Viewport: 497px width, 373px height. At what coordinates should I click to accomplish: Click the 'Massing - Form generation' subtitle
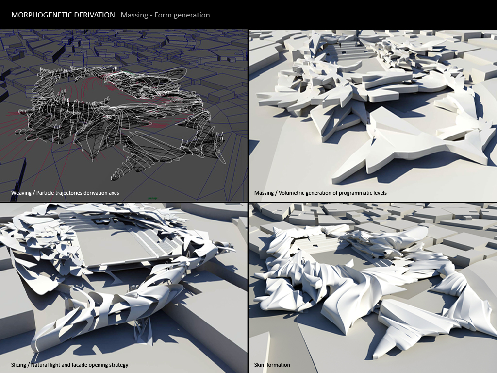(x=165, y=15)
